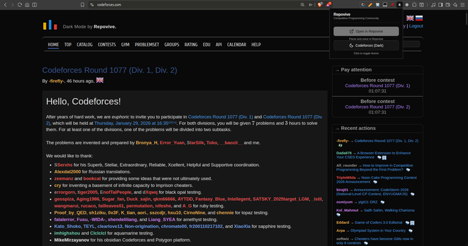Click the browser forward arrow
468x246 pixels.
12,5
